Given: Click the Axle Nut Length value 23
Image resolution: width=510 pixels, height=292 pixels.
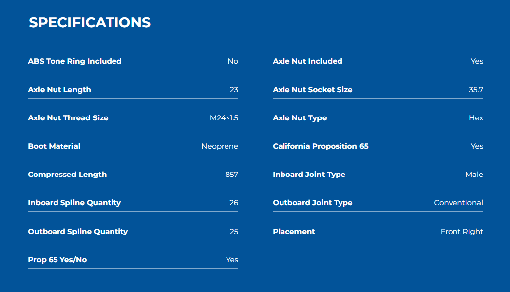Looking at the screenshot, I should [234, 89].
